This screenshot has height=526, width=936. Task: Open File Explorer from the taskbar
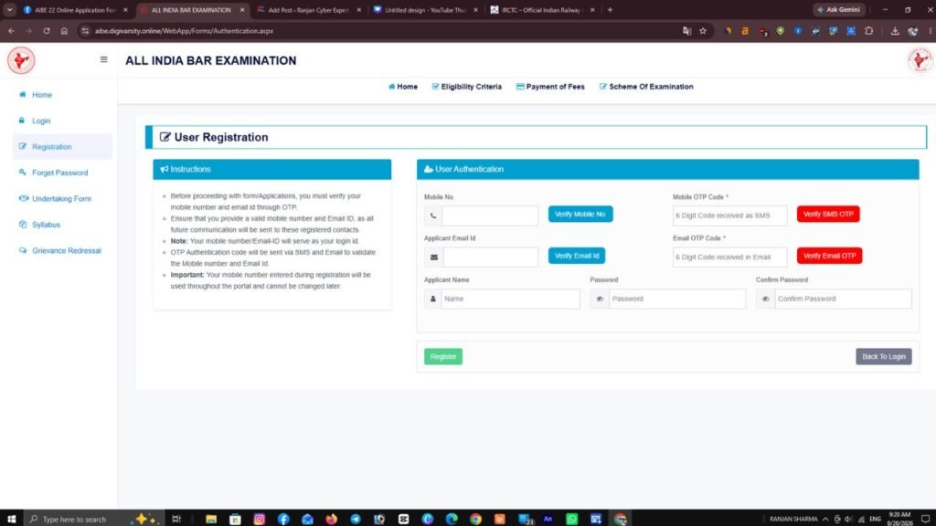(211, 519)
